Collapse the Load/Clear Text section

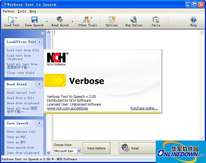point(39,42)
